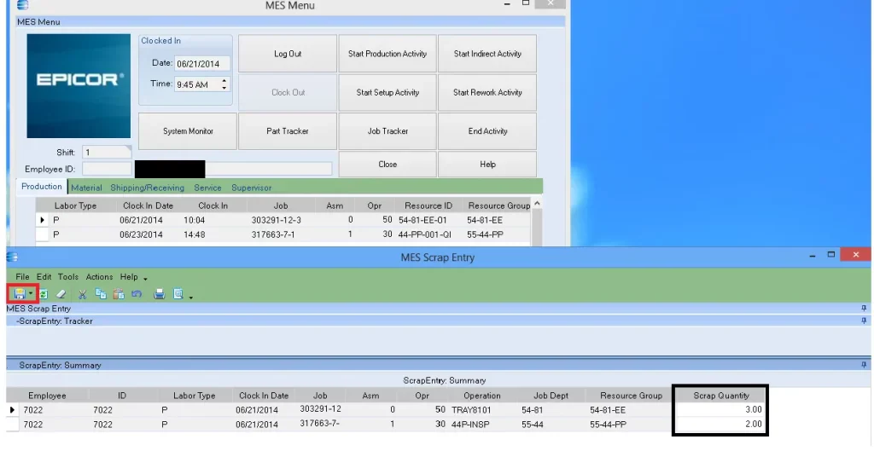Switch to the Shipping/Receiving tab
This screenshot has height=451, width=874.
147,188
